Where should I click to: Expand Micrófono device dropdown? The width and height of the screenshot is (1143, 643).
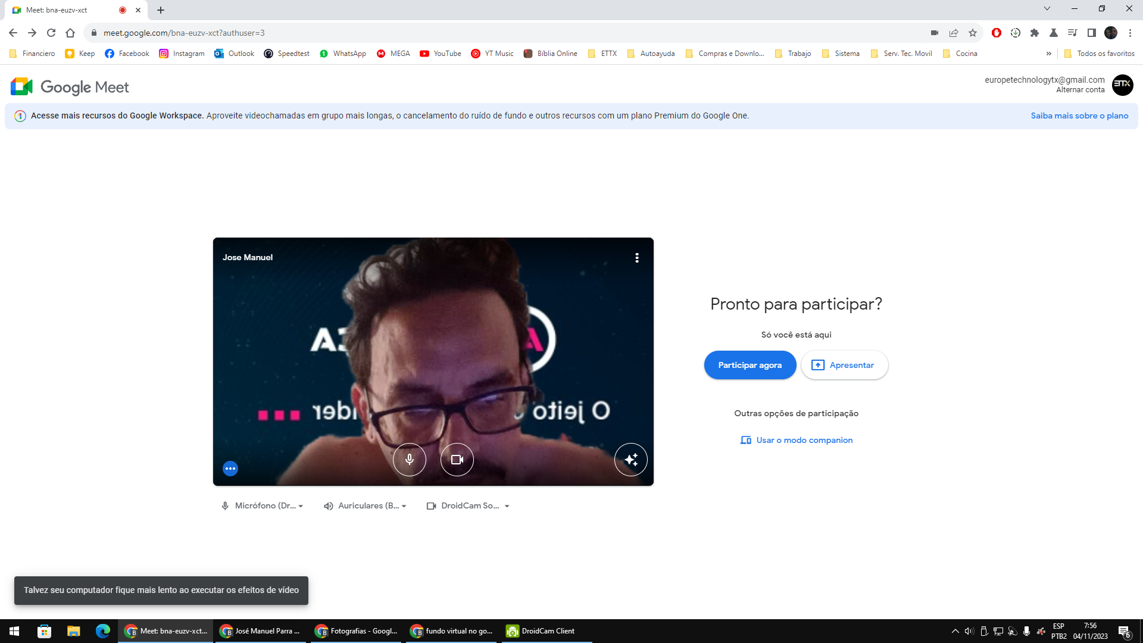pos(301,505)
